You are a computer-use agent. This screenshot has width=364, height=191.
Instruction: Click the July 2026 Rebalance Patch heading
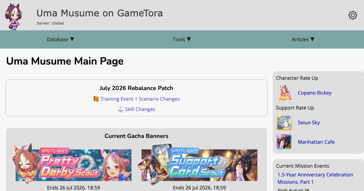136,88
